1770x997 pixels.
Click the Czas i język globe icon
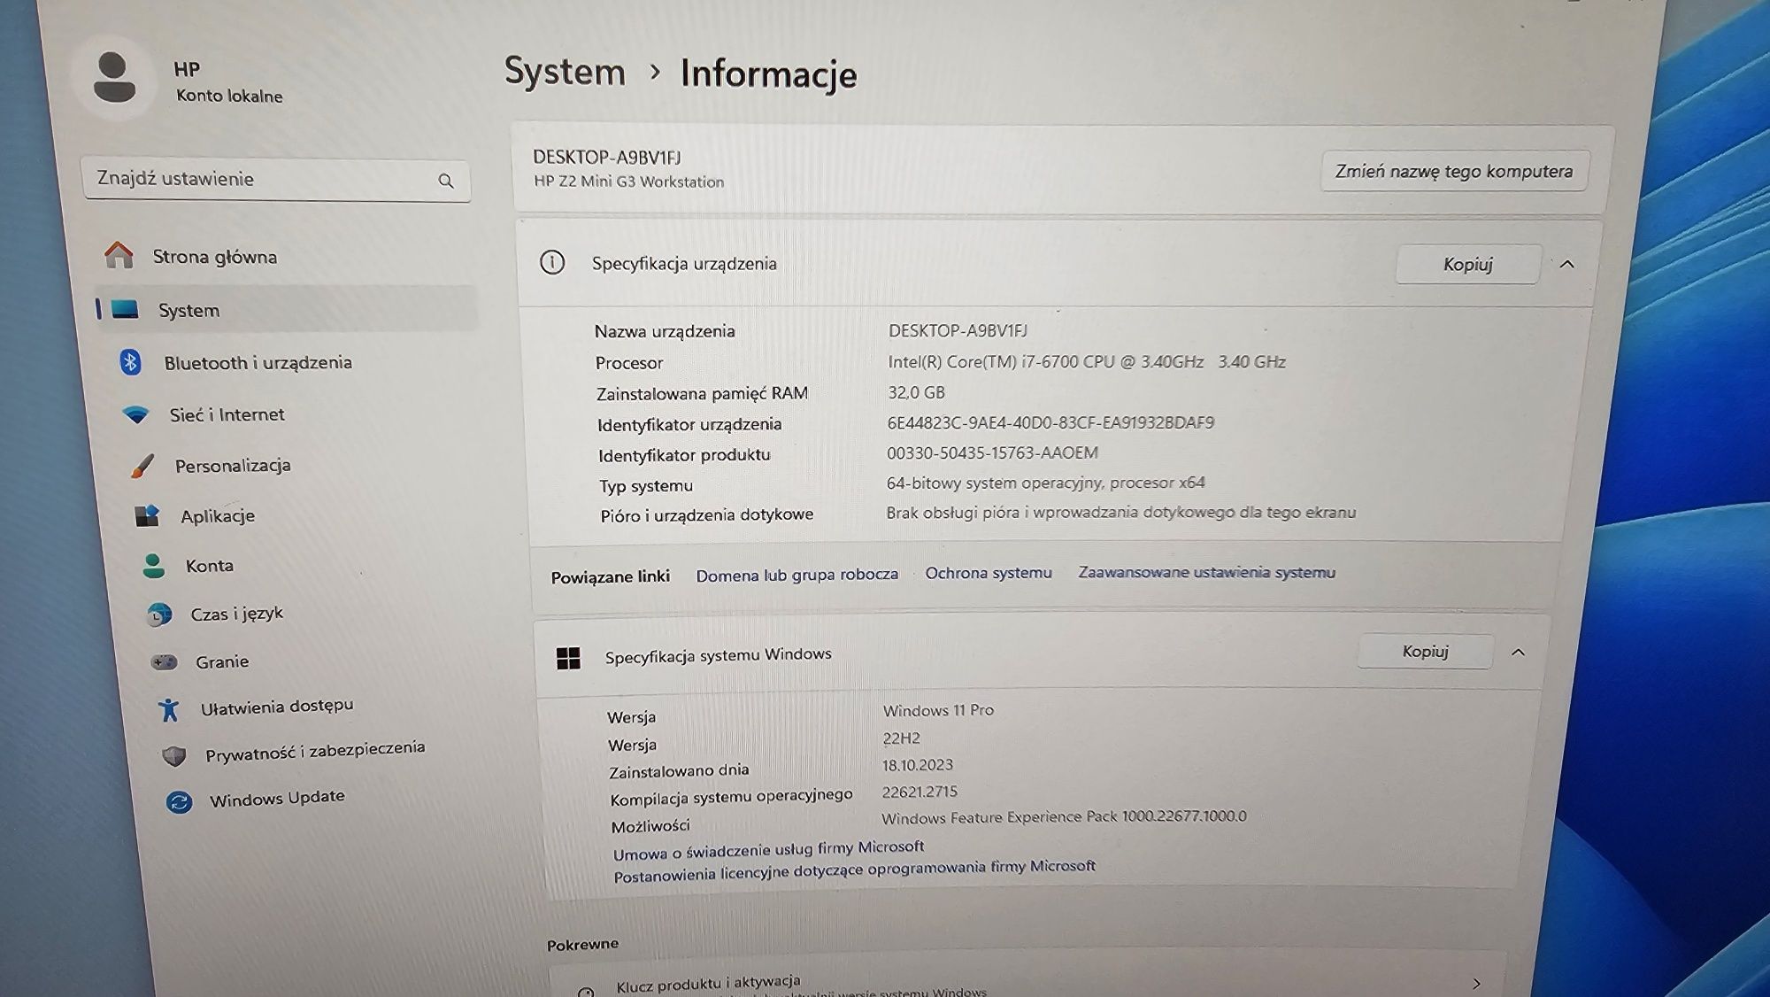point(159,614)
